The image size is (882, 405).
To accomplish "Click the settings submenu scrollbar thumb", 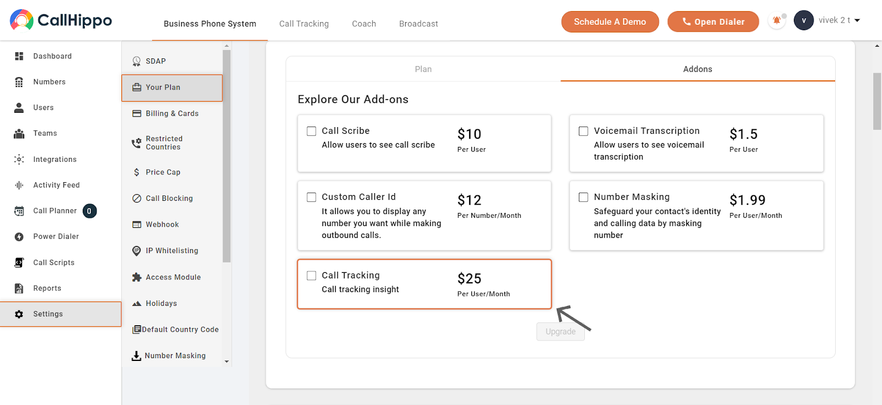I will click(227, 156).
